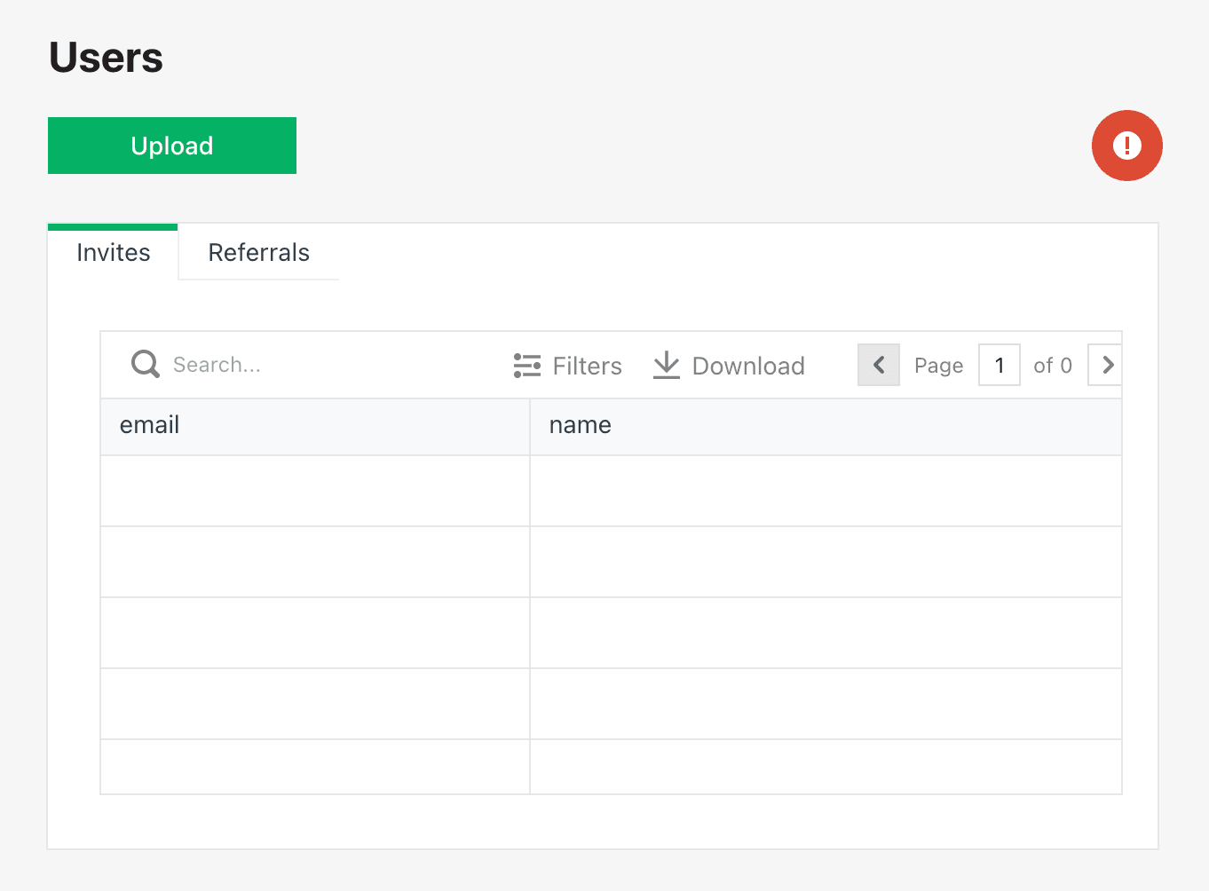Image resolution: width=1209 pixels, height=891 pixels.
Task: Click the Download text label
Action: [748, 366]
